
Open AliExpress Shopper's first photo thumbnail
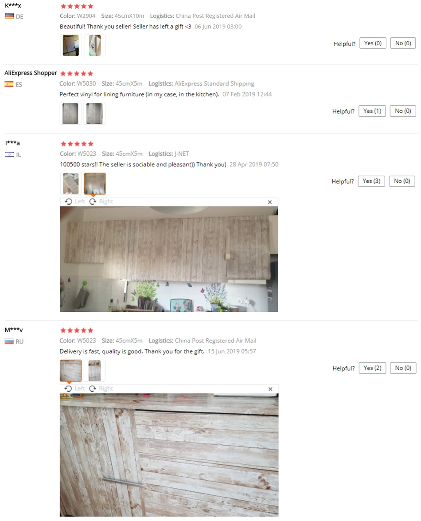point(70,114)
